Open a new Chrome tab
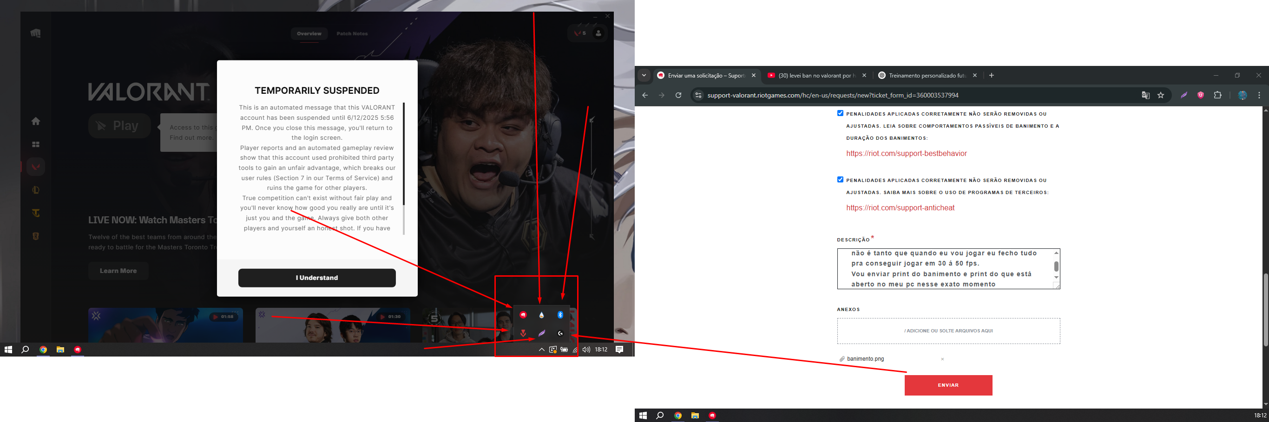Viewport: 1269px width, 422px height. pyautogui.click(x=992, y=75)
